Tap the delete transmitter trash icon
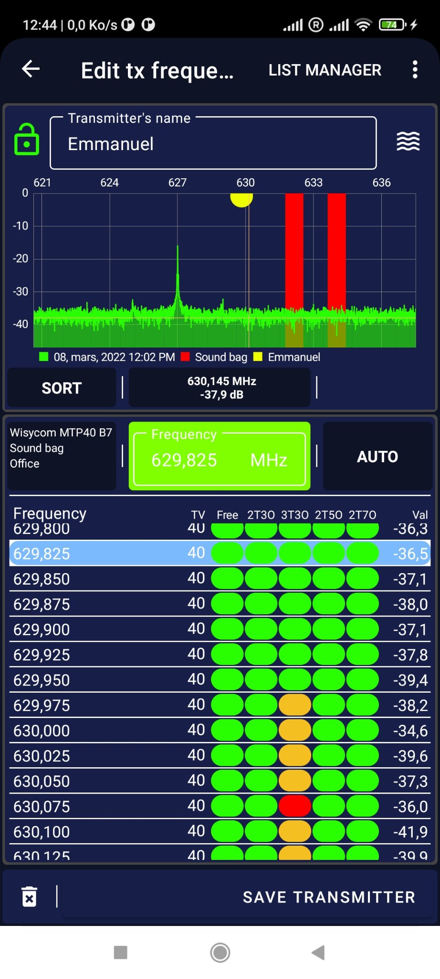Screen dimensions: 440x979 [30, 896]
